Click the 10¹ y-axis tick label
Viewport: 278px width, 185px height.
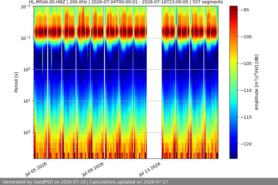[x=27, y=101]
